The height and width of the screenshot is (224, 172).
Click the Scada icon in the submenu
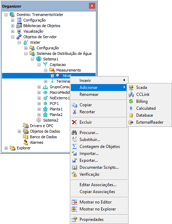point(131,88)
